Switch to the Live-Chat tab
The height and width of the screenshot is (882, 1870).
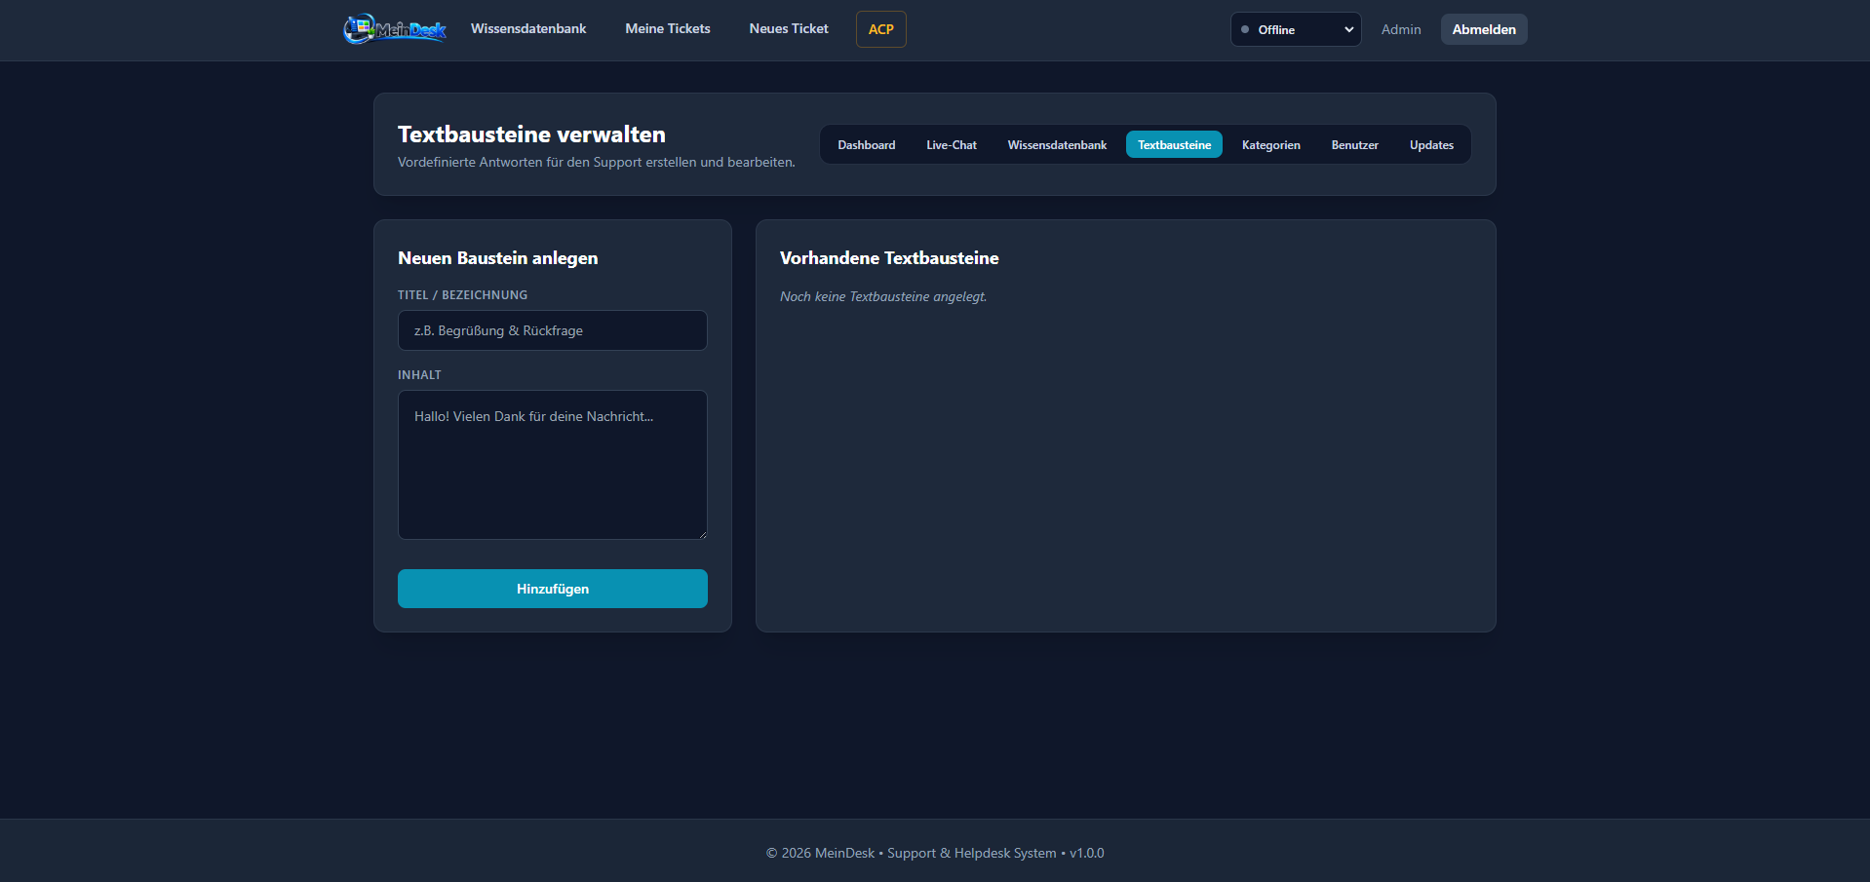[x=952, y=144]
